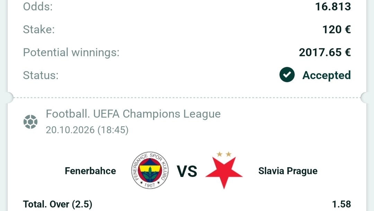Select the Fenerbahce team name
Screen dimensions: 374x211
90,171
